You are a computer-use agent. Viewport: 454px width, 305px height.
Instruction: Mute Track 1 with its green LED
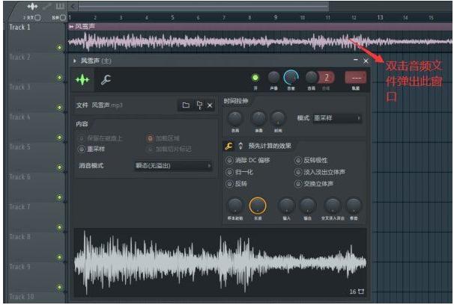59,48
